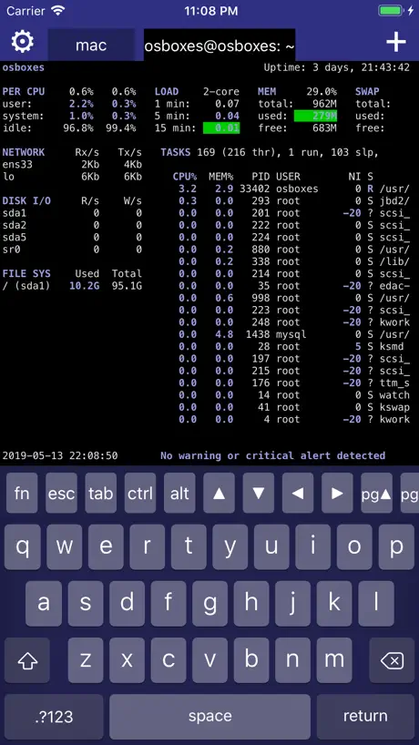Click the highlighted 279M memory used value
Viewport: 419px width, 745px height.
pyautogui.click(x=315, y=116)
